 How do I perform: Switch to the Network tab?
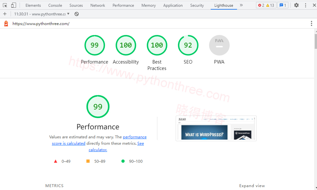(98, 5)
